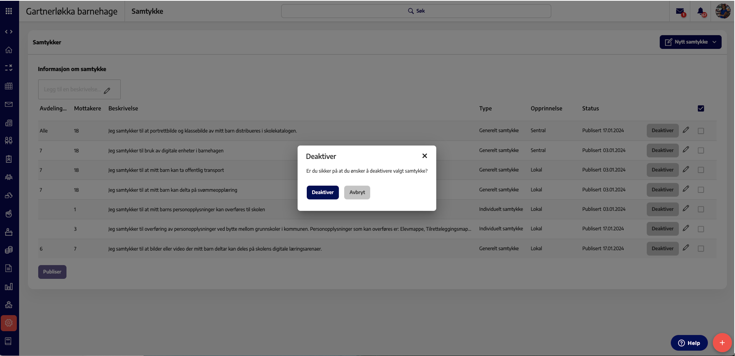
Task: Expand the sidebar with the arrows toggle
Action: (x=9, y=32)
